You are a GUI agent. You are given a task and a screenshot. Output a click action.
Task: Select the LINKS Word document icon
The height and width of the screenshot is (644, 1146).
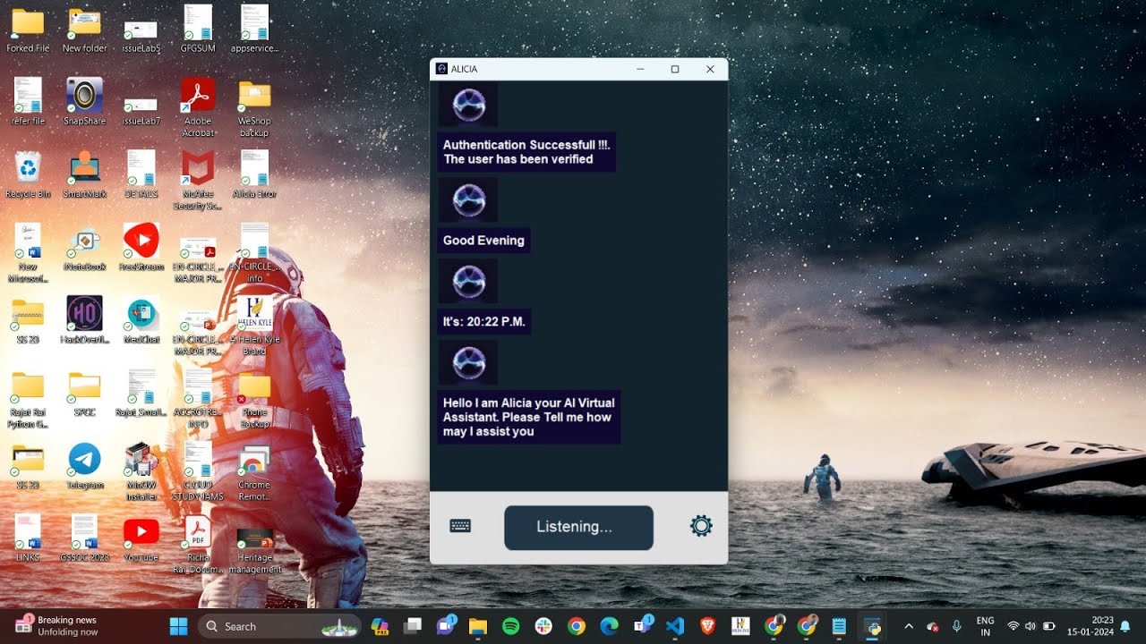coord(28,538)
